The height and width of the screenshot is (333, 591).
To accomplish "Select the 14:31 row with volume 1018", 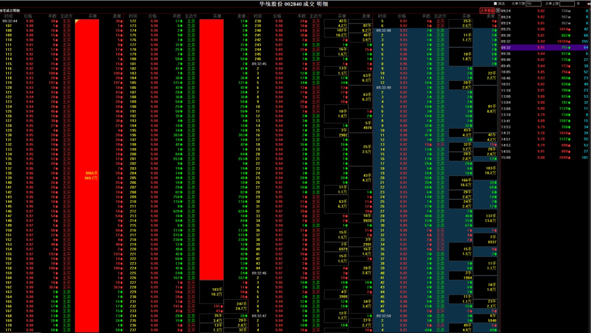I will 545,133.
